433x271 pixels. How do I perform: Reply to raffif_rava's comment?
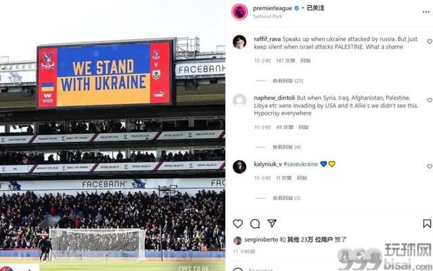(305, 60)
